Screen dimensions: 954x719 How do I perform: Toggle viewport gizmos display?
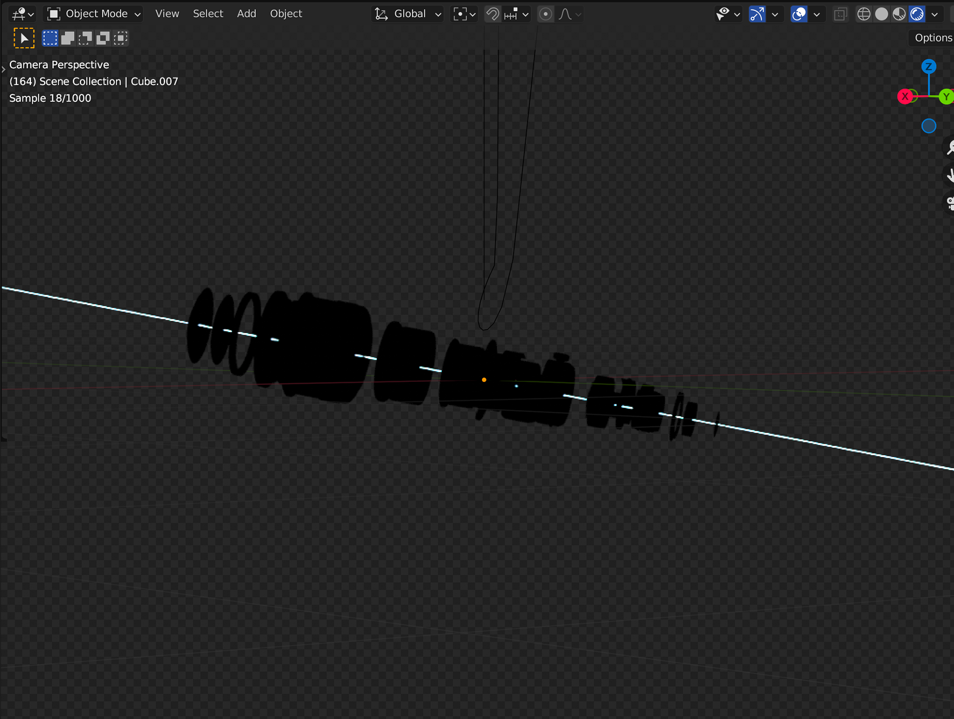pos(757,14)
